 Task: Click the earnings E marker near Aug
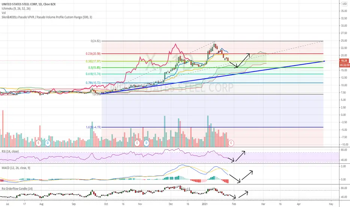(38, 143)
